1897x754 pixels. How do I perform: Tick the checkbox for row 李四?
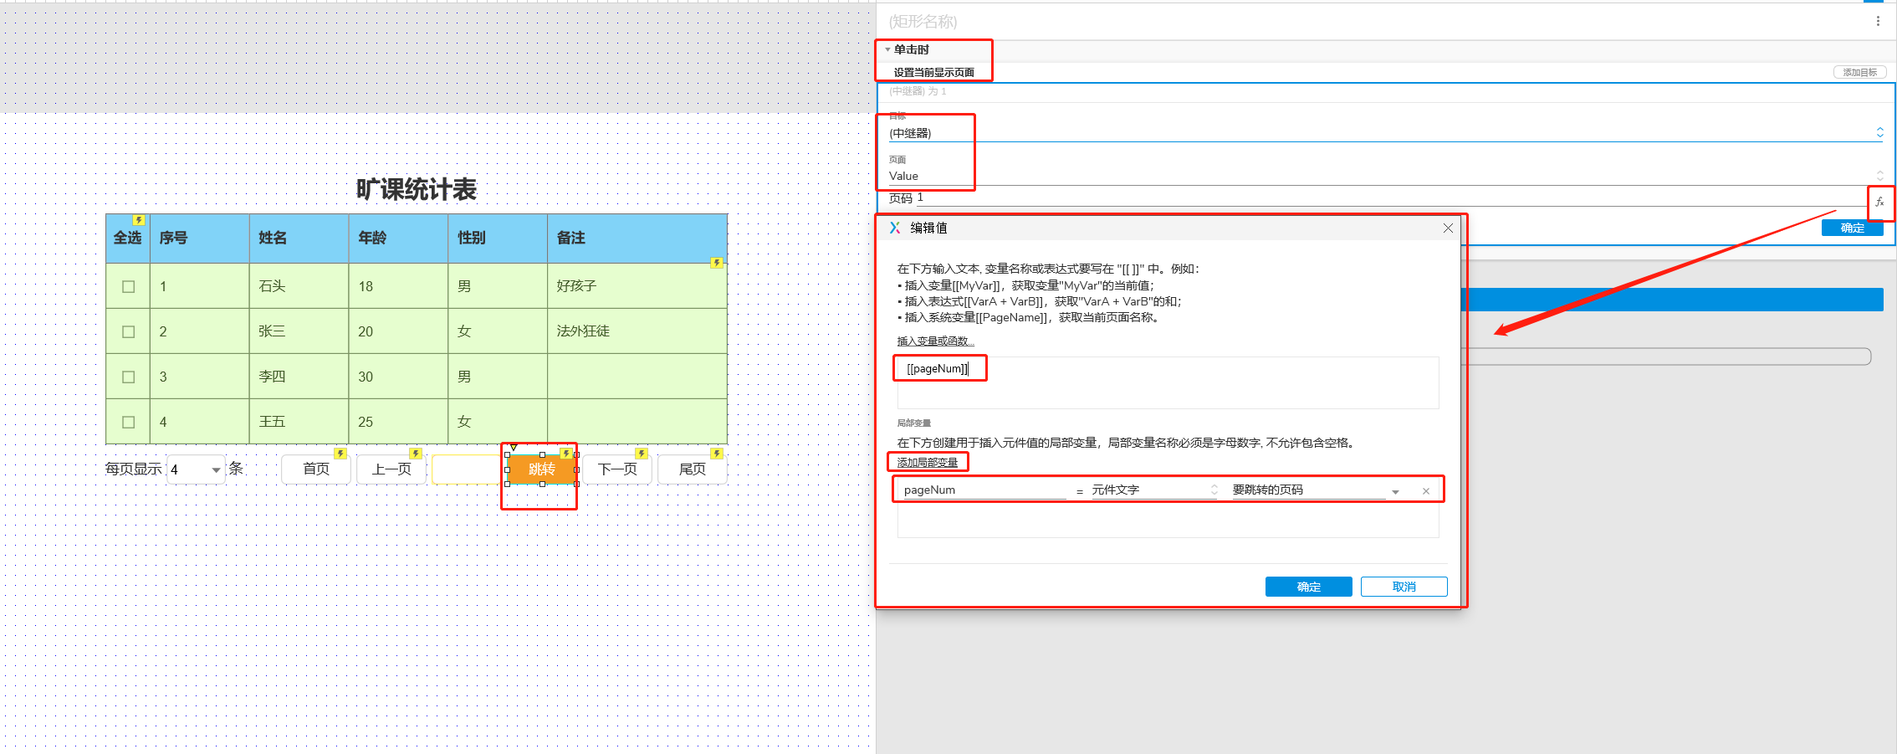click(129, 377)
